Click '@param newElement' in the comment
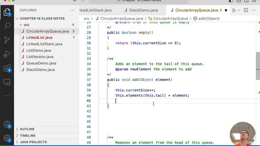Viewport: 260px width, 146px height. (x=133, y=69)
